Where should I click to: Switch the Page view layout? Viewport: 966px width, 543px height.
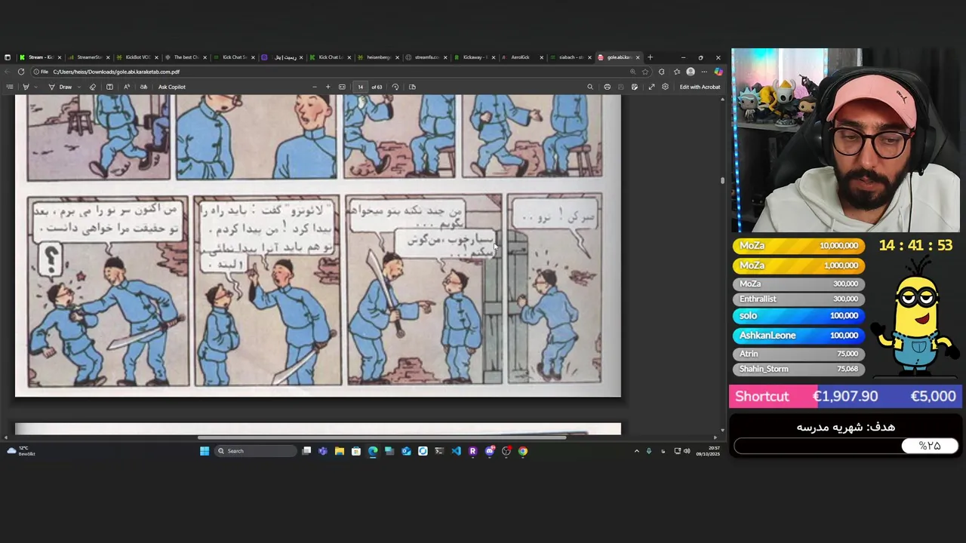(x=412, y=87)
